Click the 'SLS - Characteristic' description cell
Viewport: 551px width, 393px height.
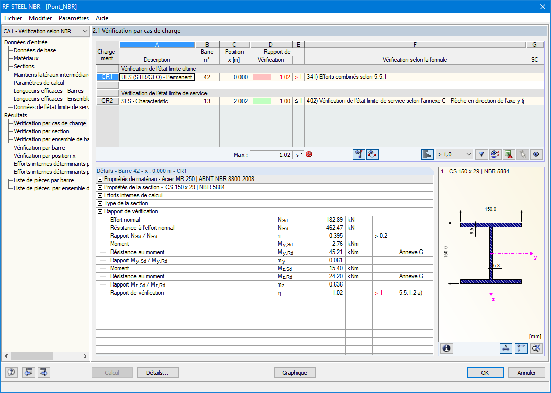pyautogui.click(x=157, y=101)
